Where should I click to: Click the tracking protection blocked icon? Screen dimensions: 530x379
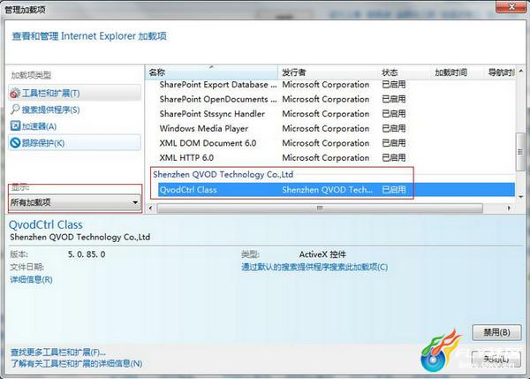pos(15,142)
